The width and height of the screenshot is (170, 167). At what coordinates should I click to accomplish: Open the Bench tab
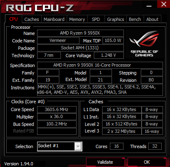click(x=135, y=19)
